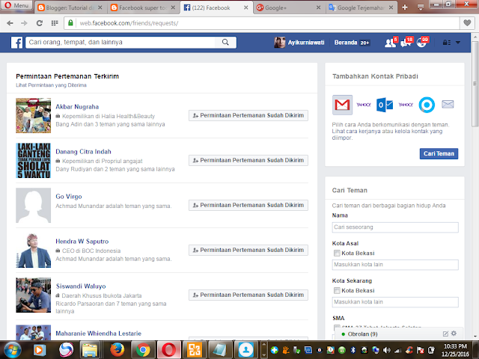Open the tab list menu icon

pyautogui.click(x=421, y=7)
